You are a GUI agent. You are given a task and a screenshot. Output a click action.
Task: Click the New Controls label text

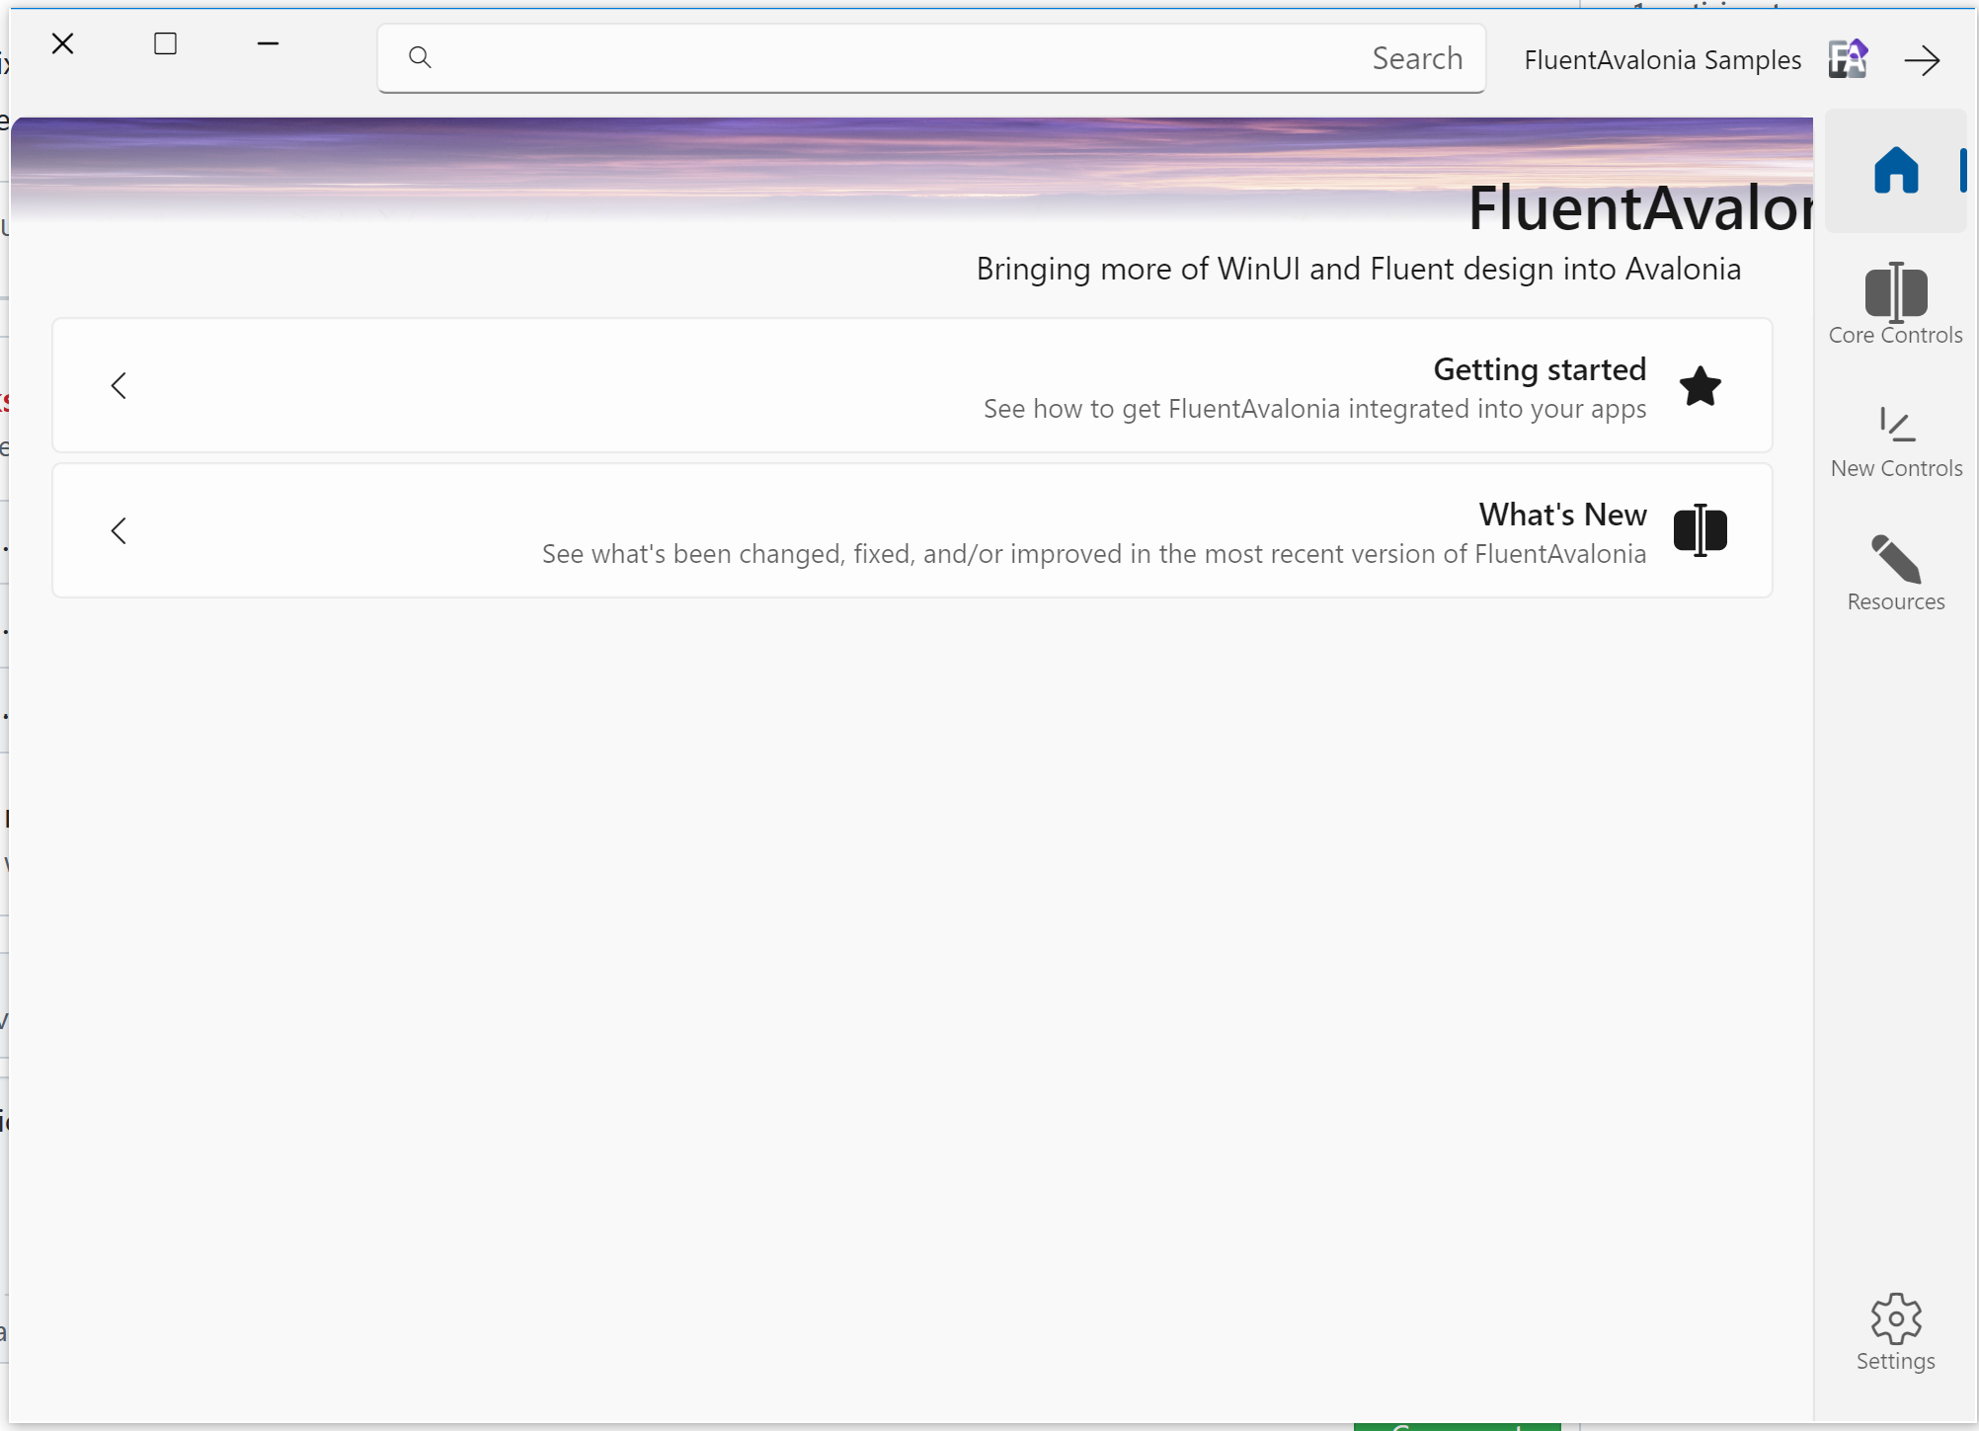click(1895, 469)
